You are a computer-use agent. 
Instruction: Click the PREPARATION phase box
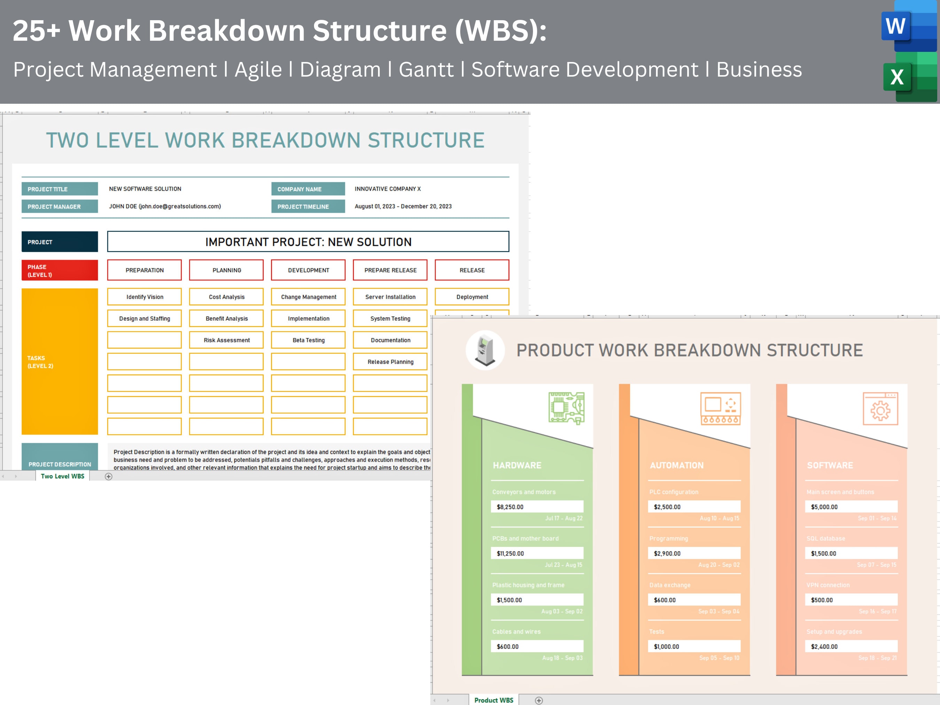pyautogui.click(x=144, y=270)
